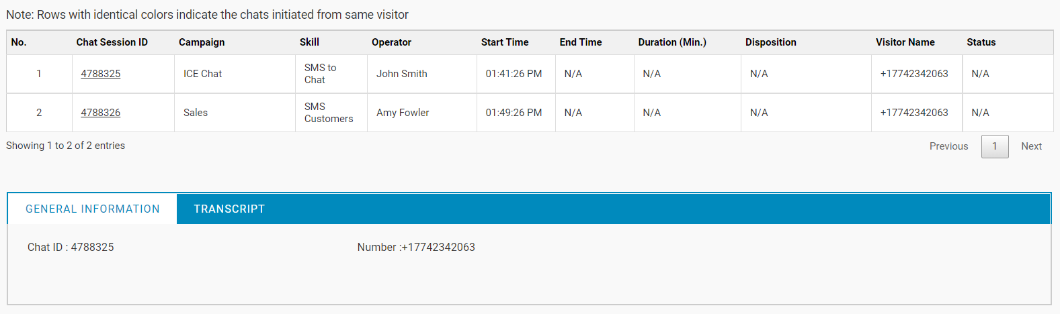Go to the Previous page
The width and height of the screenshot is (1060, 314).
click(948, 146)
